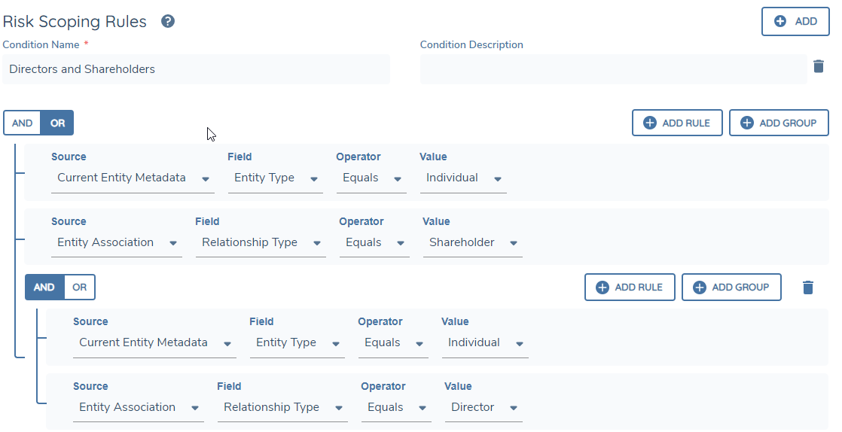The image size is (842, 432).
Task: Click the help question mark icon
Action: [x=168, y=21]
